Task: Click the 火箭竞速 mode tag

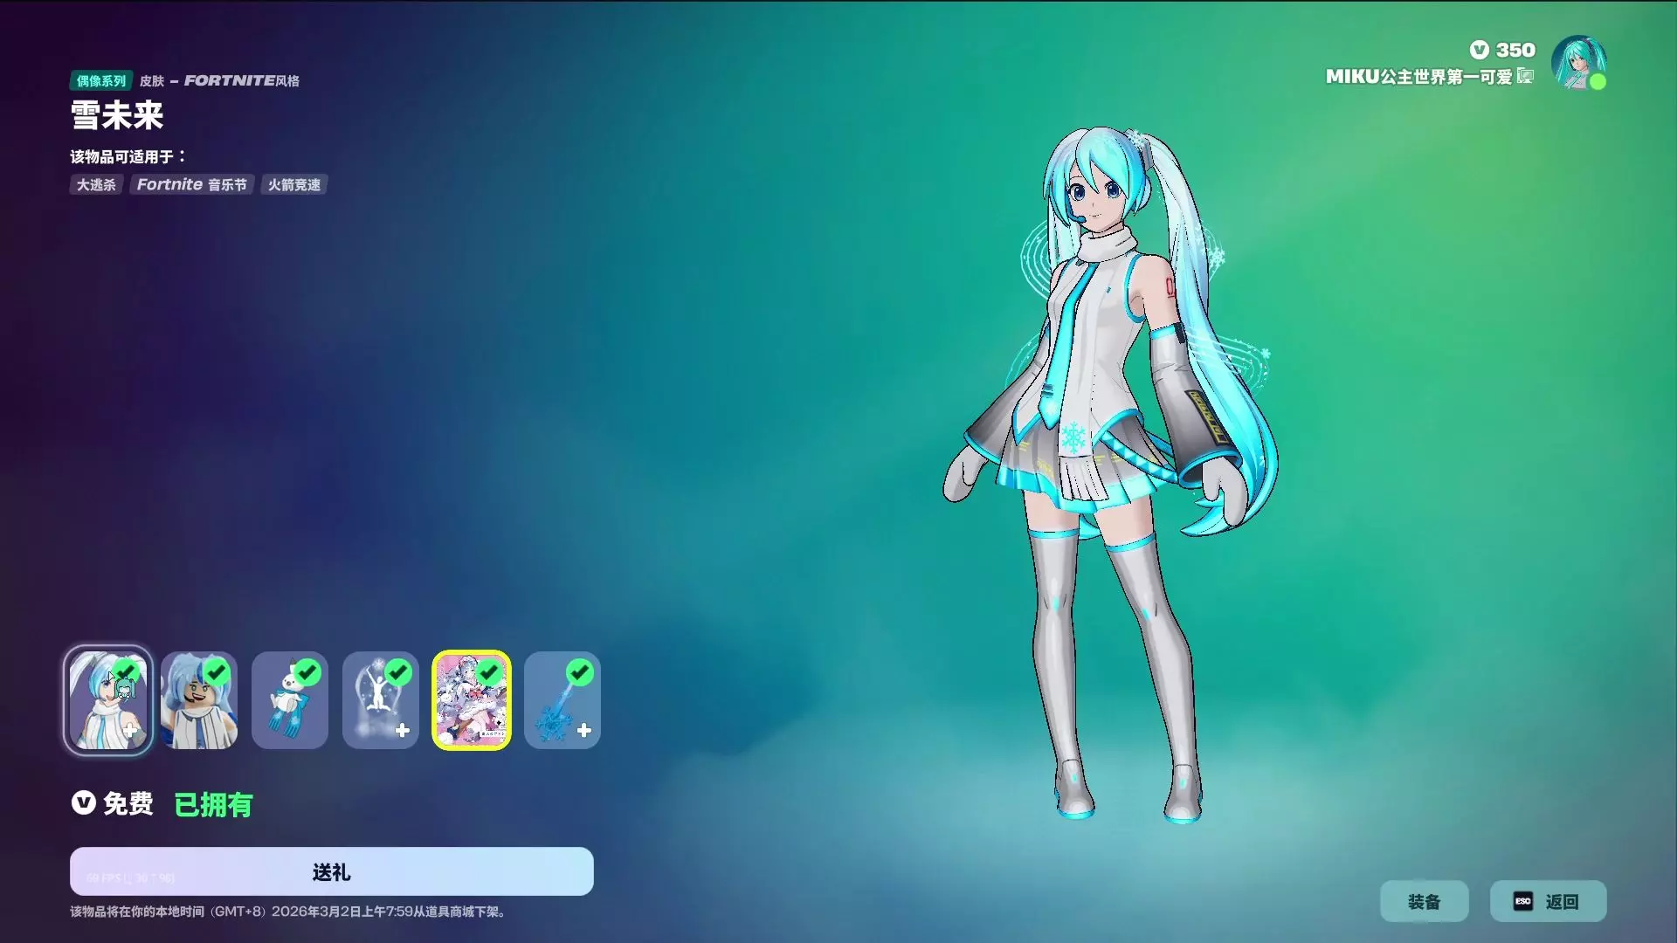Action: (x=293, y=185)
